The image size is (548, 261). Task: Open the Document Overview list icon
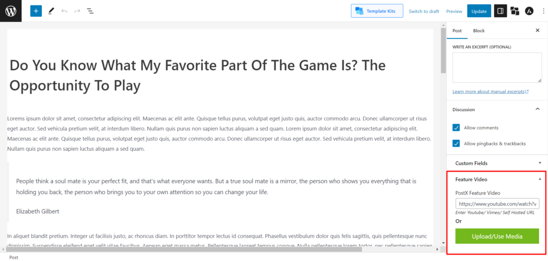pos(90,11)
